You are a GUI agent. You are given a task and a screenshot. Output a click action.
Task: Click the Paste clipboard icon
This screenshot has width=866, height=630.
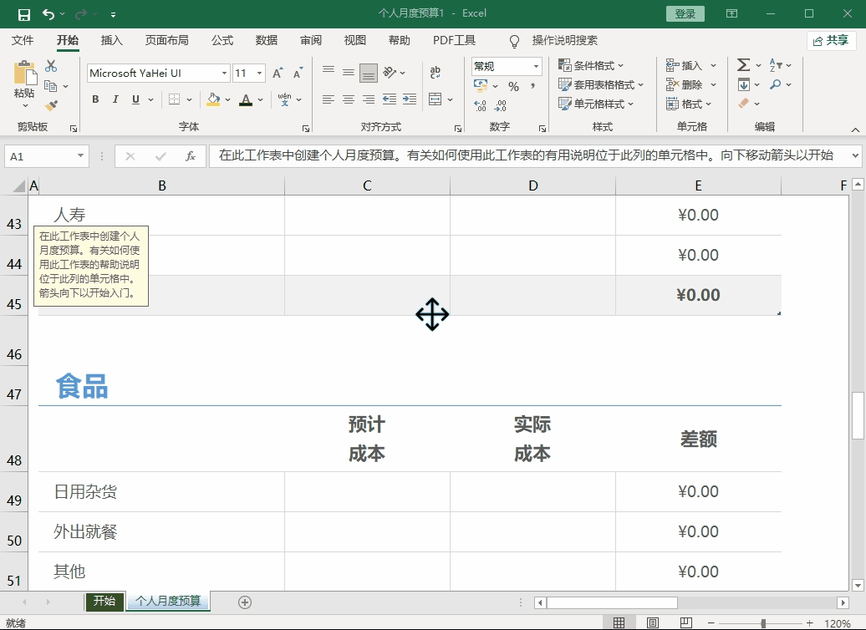pyautogui.click(x=24, y=73)
